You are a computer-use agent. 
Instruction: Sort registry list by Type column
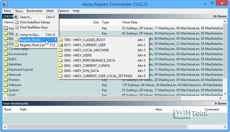coord(110,22)
